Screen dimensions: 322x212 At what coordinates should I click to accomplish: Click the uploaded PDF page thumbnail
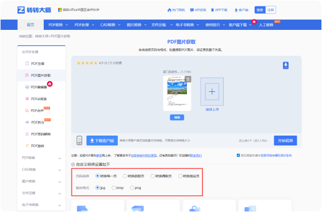(177, 94)
